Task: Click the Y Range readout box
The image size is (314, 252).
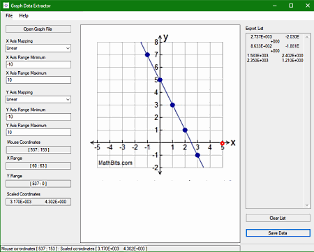Action: [38, 184]
